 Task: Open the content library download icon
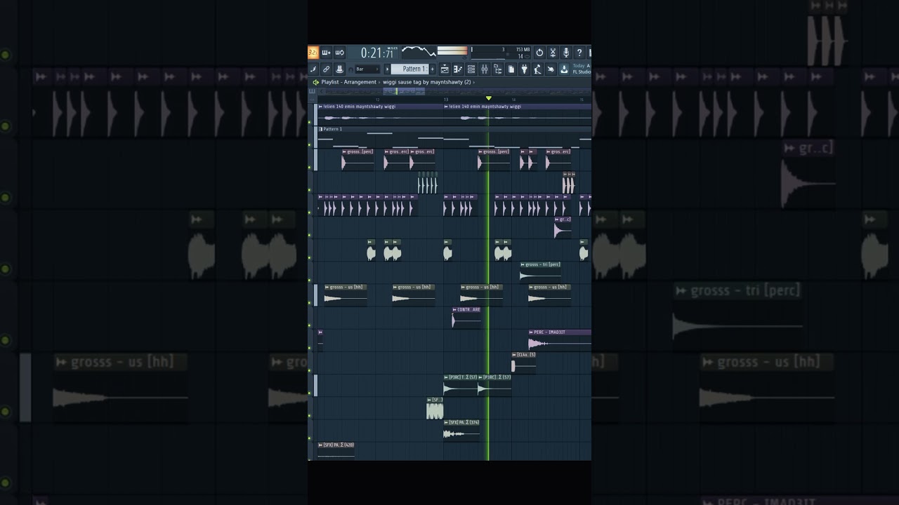[x=564, y=69]
